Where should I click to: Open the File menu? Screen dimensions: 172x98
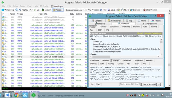(x=4, y=6)
